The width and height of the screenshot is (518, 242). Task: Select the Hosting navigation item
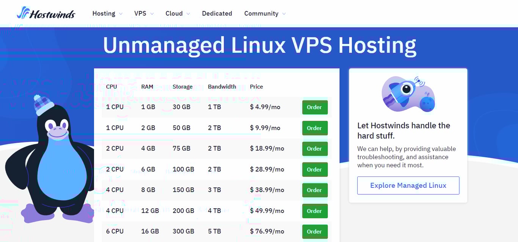pyautogui.click(x=103, y=13)
